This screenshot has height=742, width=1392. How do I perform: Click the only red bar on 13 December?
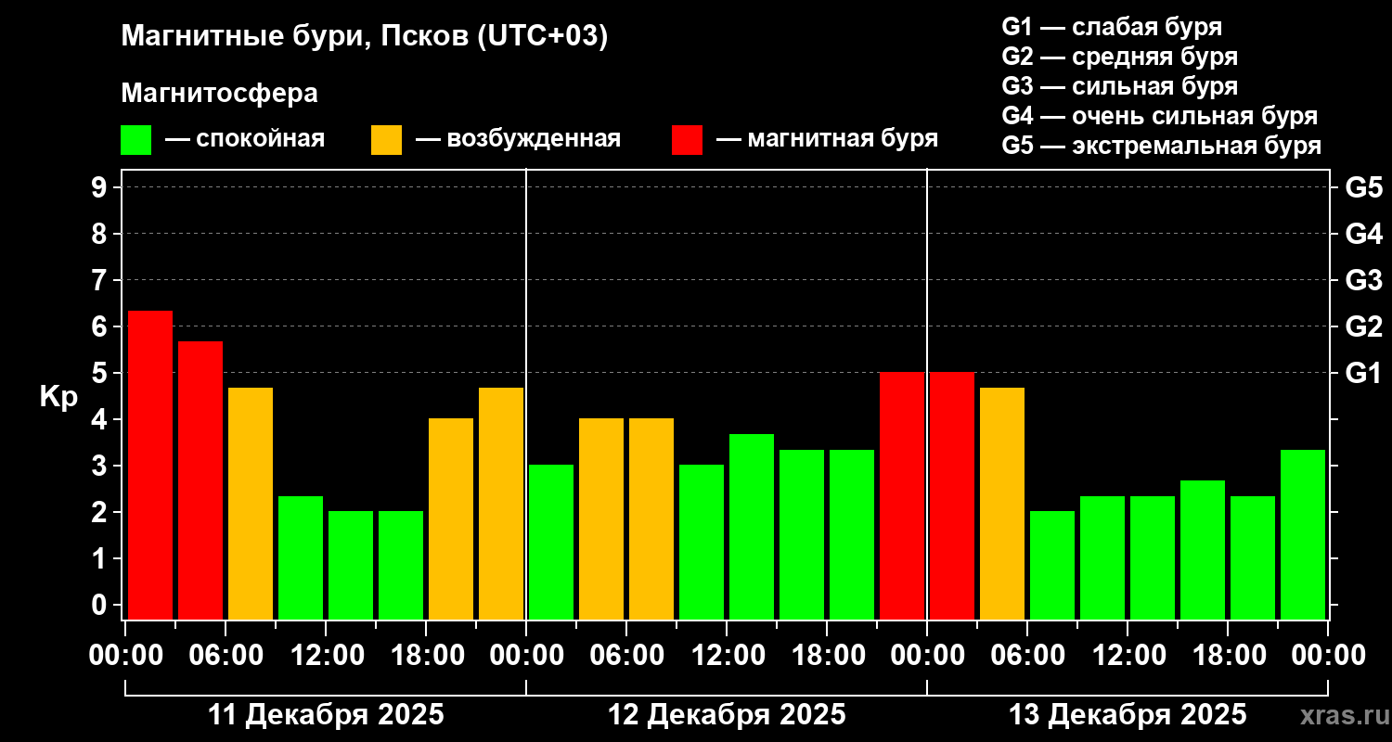[x=952, y=495]
